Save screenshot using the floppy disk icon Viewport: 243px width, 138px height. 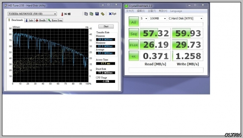tap(97, 14)
